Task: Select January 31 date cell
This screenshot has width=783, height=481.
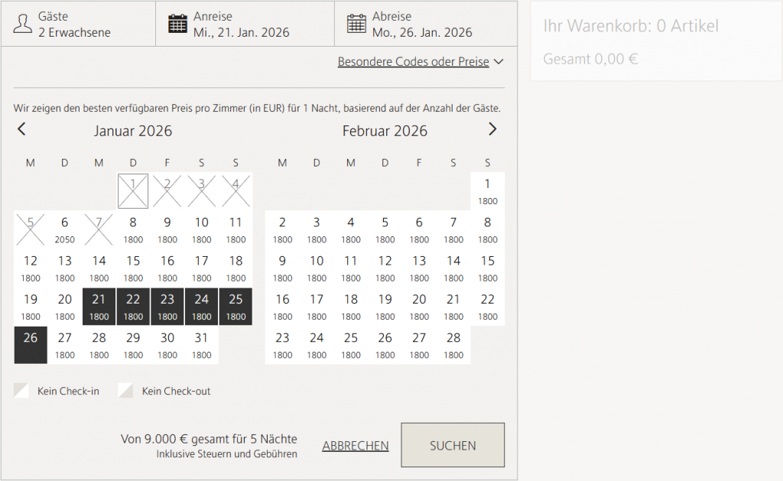Action: tap(202, 345)
